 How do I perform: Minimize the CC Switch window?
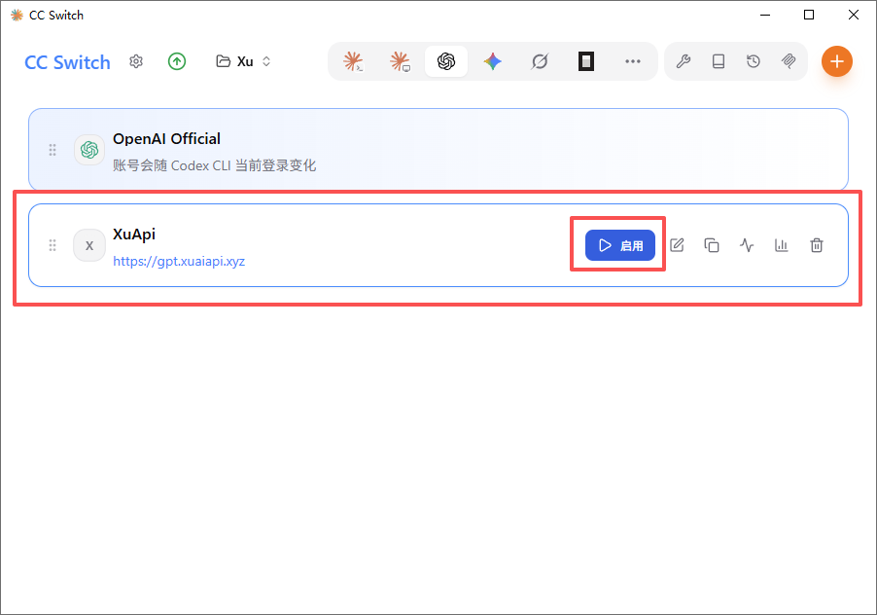(x=765, y=15)
